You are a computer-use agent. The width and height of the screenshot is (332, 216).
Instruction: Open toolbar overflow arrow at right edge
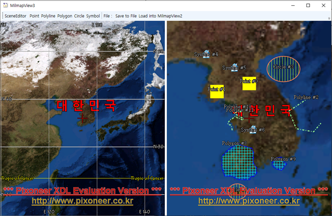click(329, 18)
